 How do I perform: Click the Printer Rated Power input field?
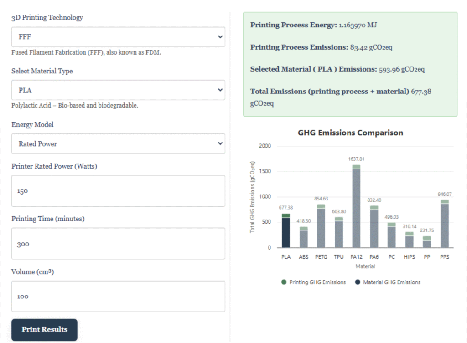coord(118,191)
